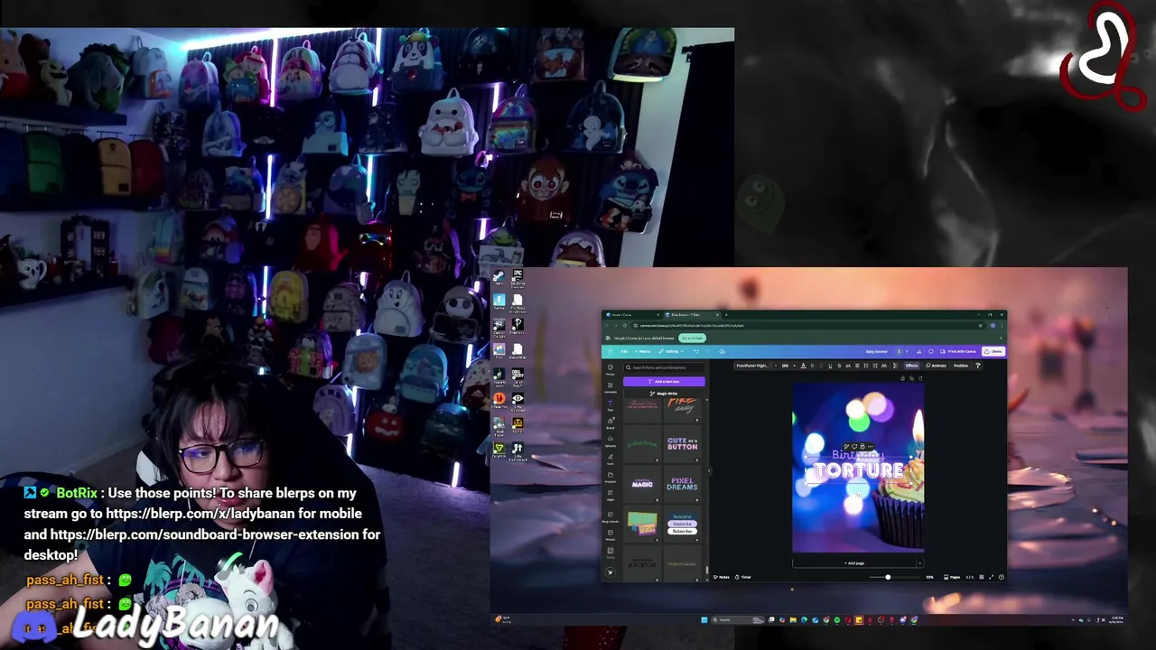The image size is (1156, 650).
Task: Expand the Add page dropdown arrow
Action: (919, 563)
